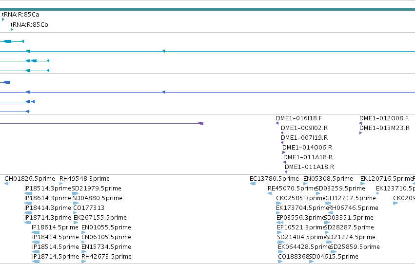
Task: Open the GH01826.5prime EST label
Action: click(x=30, y=179)
